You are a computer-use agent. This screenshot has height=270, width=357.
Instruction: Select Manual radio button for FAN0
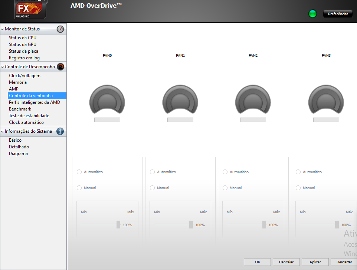click(79, 188)
